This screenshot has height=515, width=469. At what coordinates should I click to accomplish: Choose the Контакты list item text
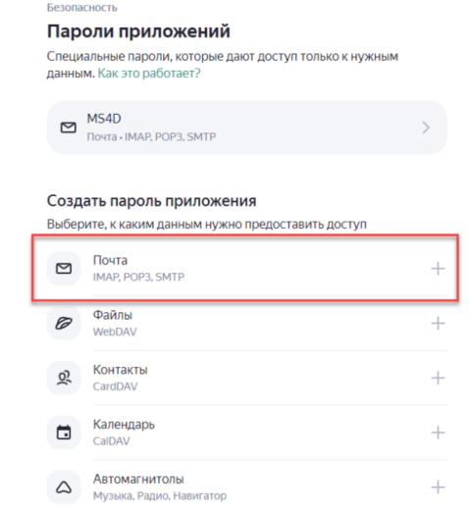pyautogui.click(x=121, y=370)
